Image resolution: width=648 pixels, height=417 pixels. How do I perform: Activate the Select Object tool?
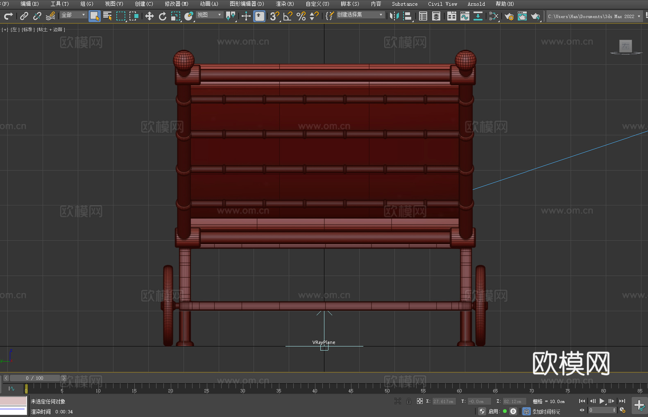(95, 16)
